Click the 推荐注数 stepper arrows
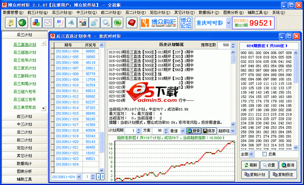 pos(233,45)
